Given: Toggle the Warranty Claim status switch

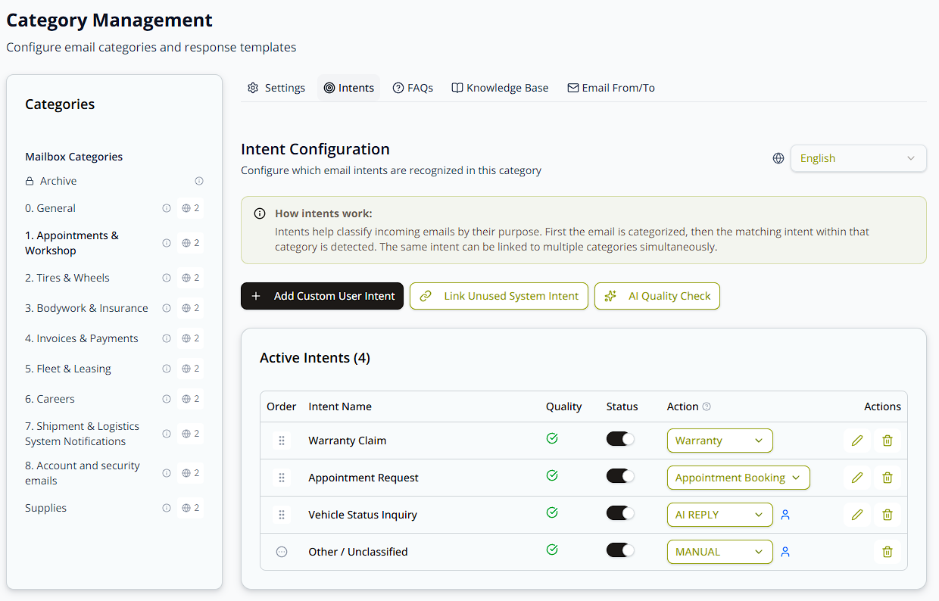Looking at the screenshot, I should point(620,439).
